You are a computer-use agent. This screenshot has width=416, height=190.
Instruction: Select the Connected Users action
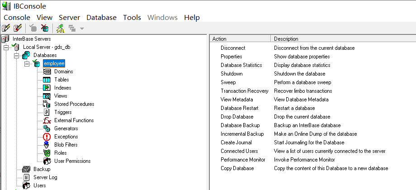click(x=239, y=151)
